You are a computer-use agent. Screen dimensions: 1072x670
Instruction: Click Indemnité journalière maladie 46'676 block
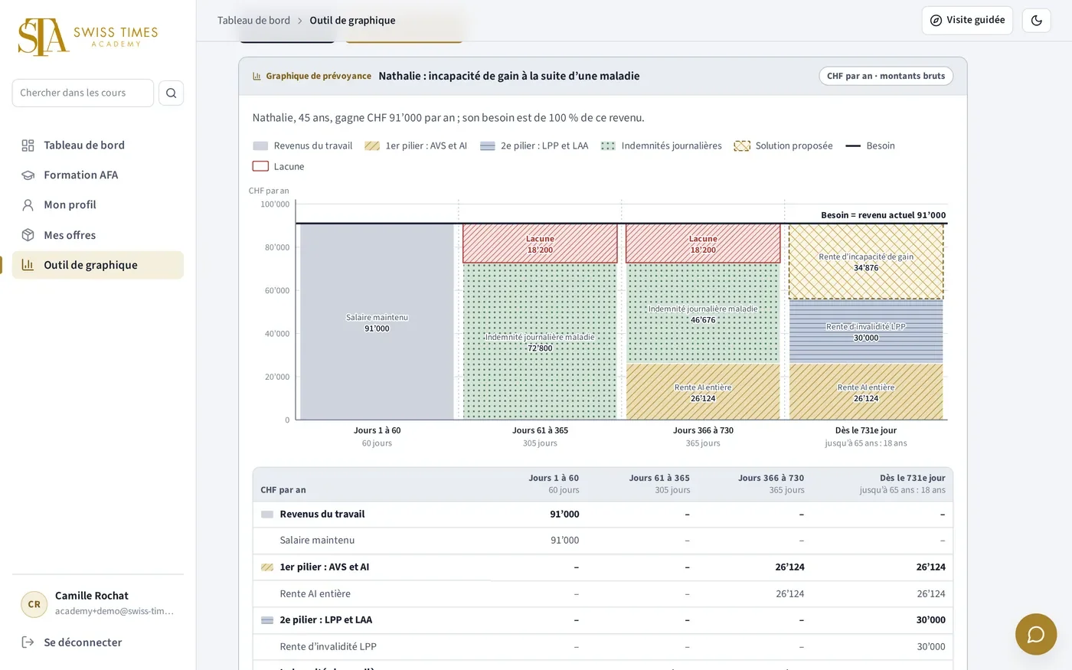[703, 313]
